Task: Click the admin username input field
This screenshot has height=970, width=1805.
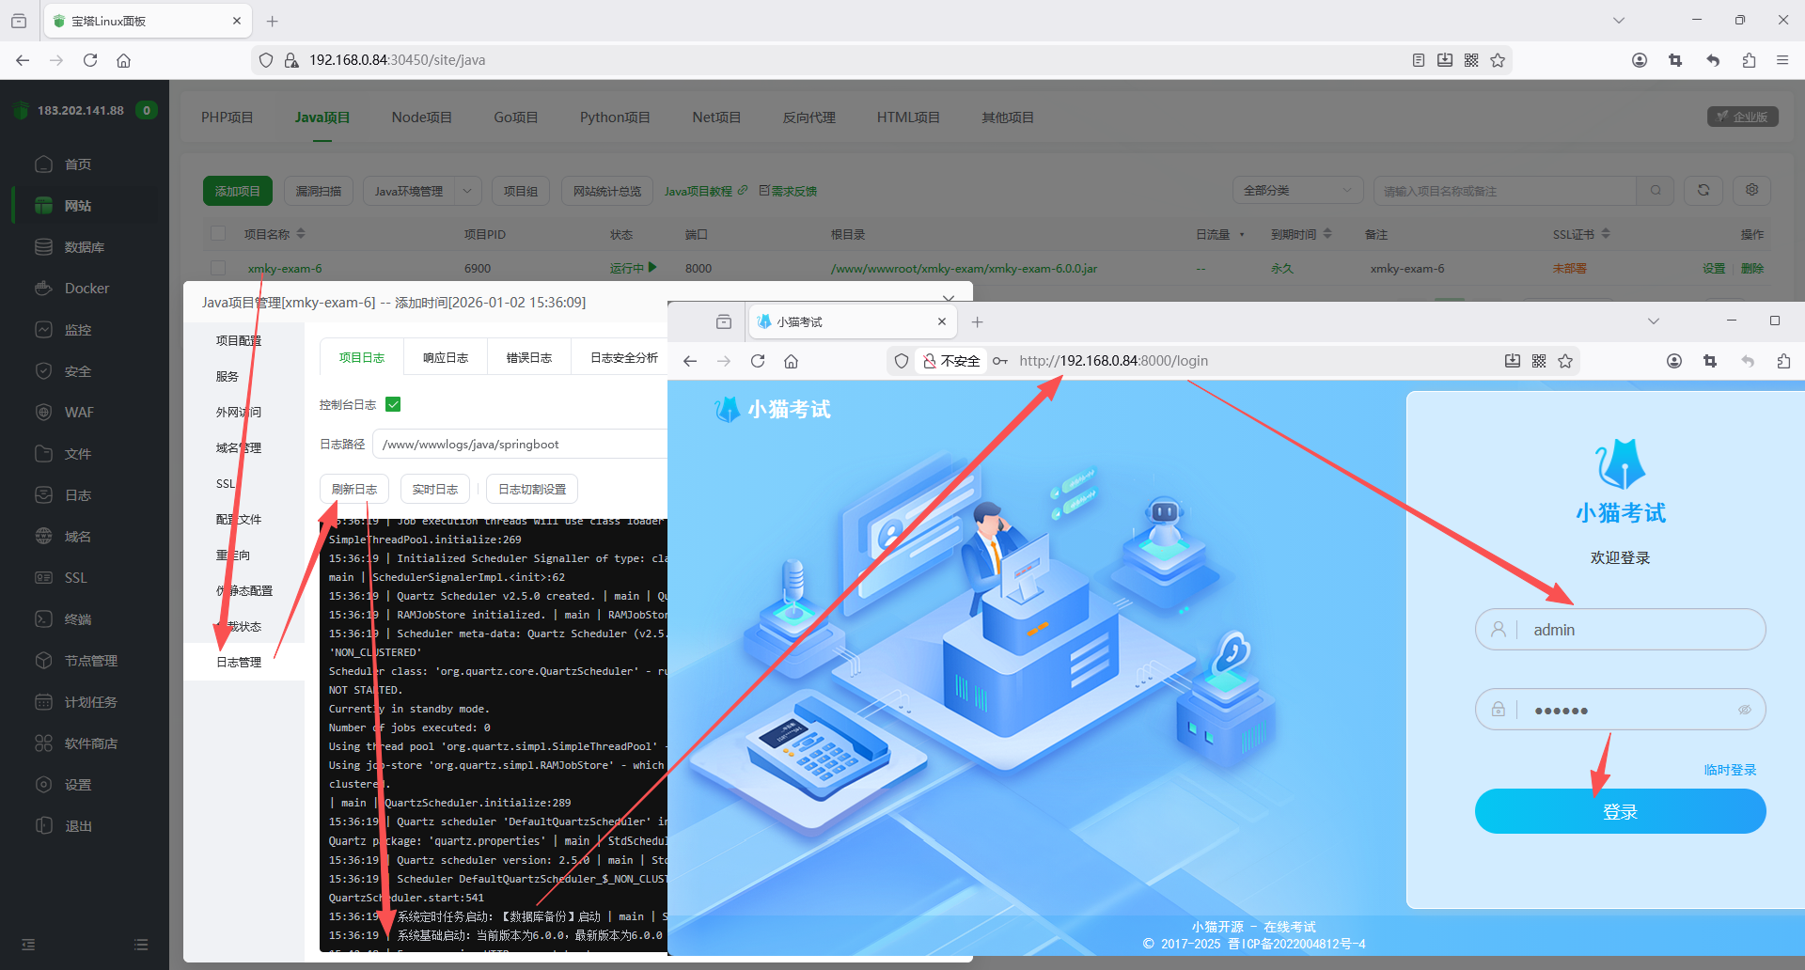Action: tap(1636, 630)
